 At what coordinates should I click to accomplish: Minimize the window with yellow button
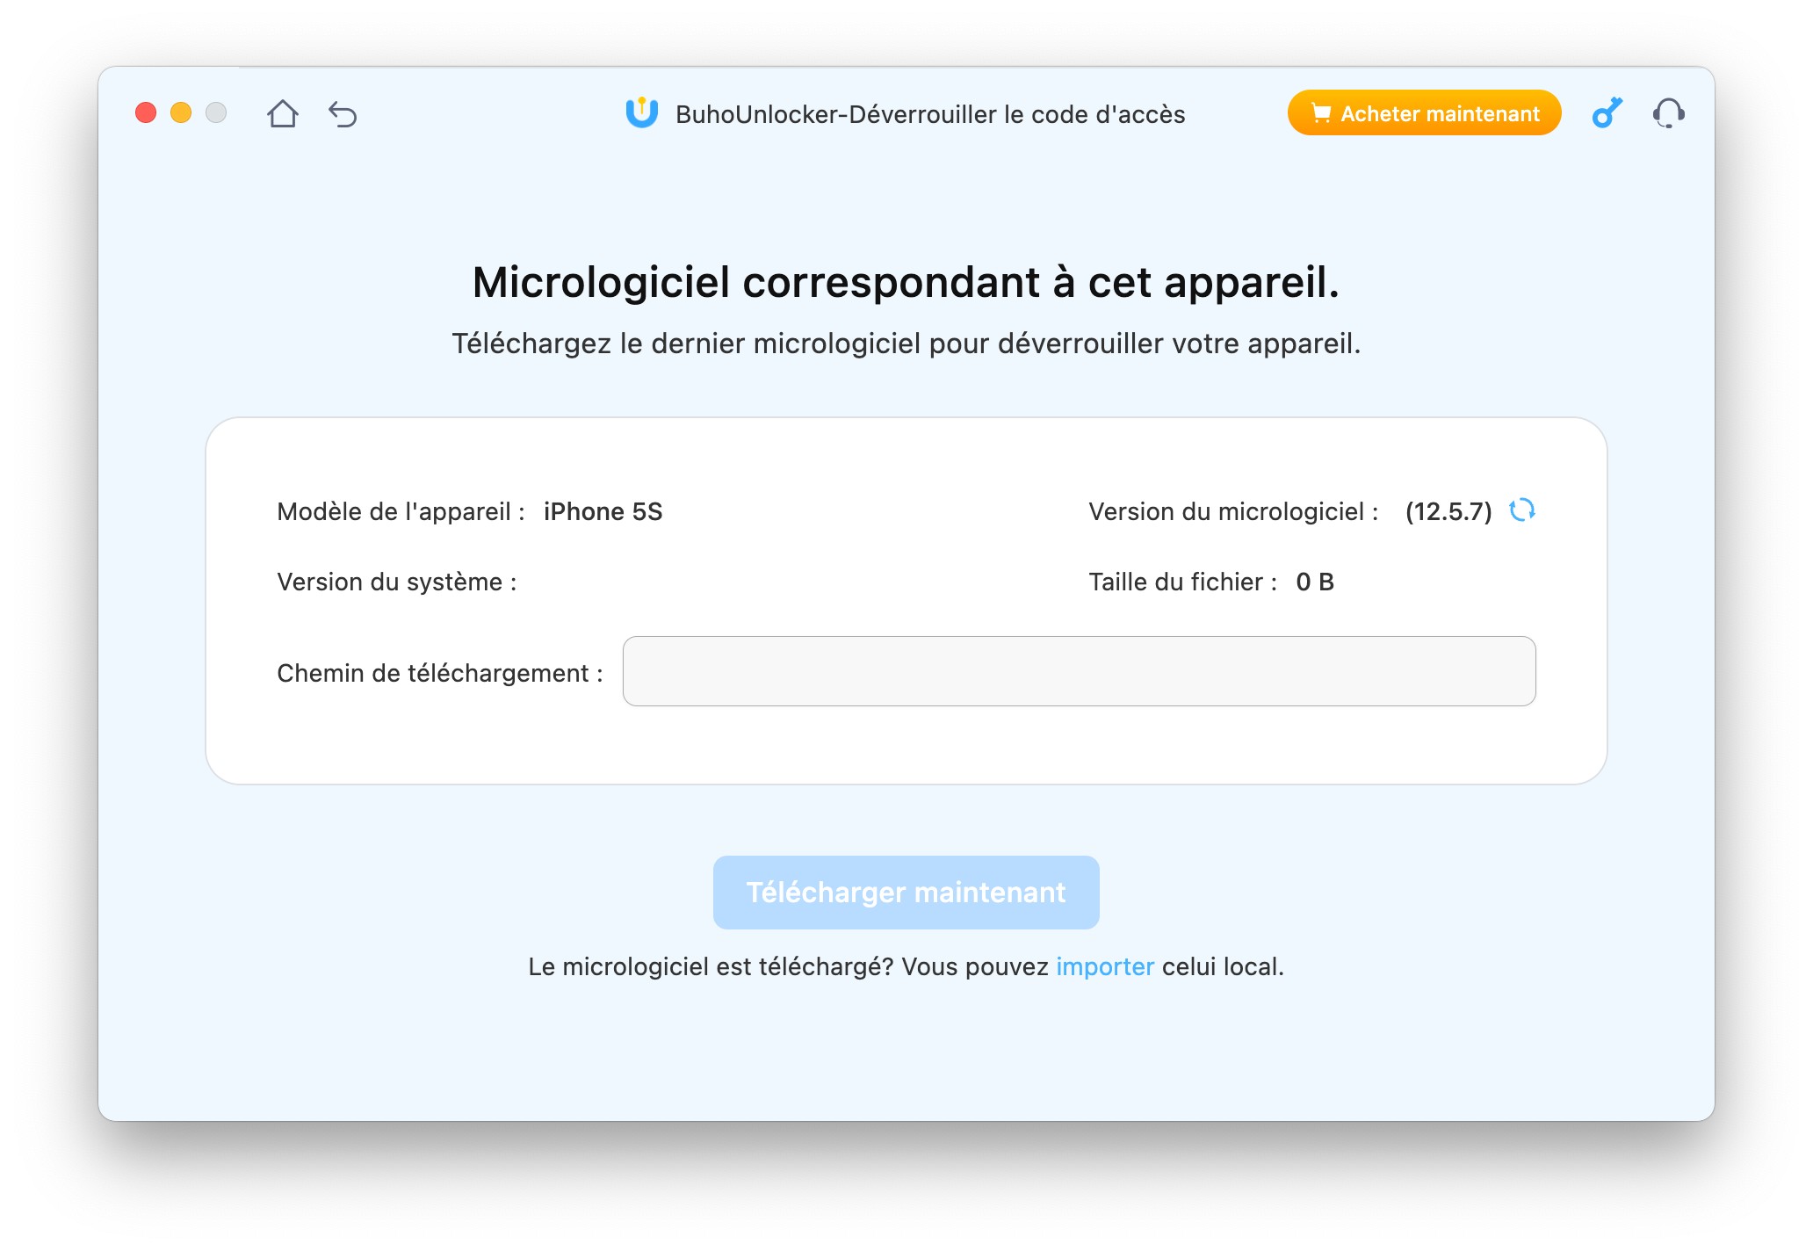coord(181,112)
